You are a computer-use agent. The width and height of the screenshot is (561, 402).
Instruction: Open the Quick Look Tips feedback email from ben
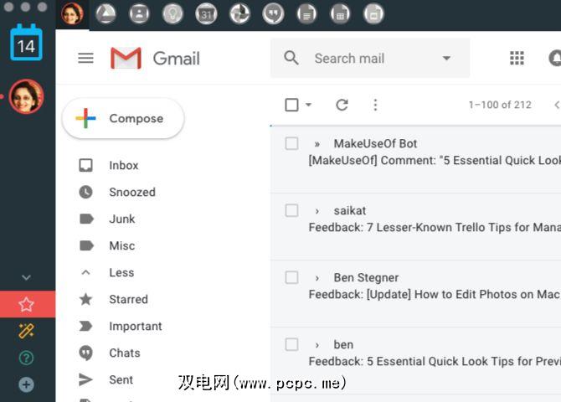(x=435, y=361)
